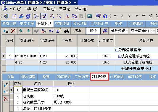Open the 含量 sub-tab

pos(11,77)
